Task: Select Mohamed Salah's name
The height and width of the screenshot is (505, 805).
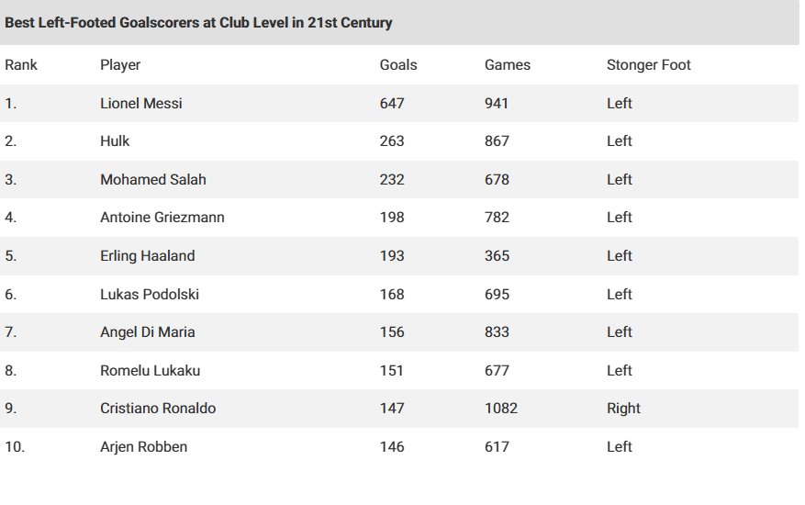Action: [153, 180]
